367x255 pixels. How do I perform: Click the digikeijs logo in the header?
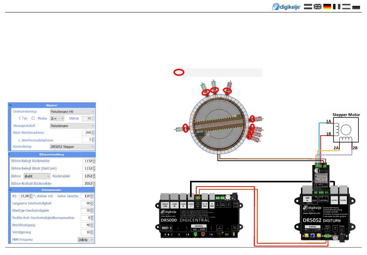tap(286, 7)
